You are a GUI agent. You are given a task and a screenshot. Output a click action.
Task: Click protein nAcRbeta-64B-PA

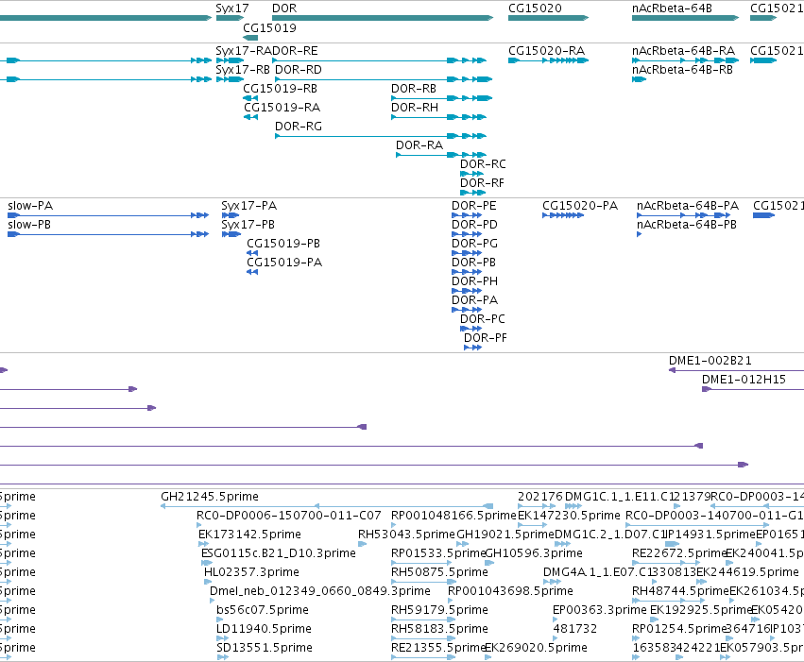[687, 206]
